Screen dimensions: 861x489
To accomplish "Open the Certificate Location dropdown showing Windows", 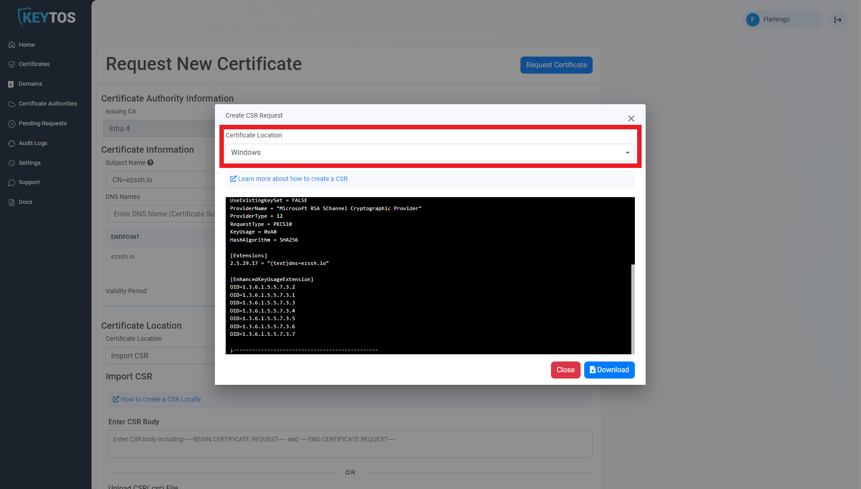I will point(429,152).
